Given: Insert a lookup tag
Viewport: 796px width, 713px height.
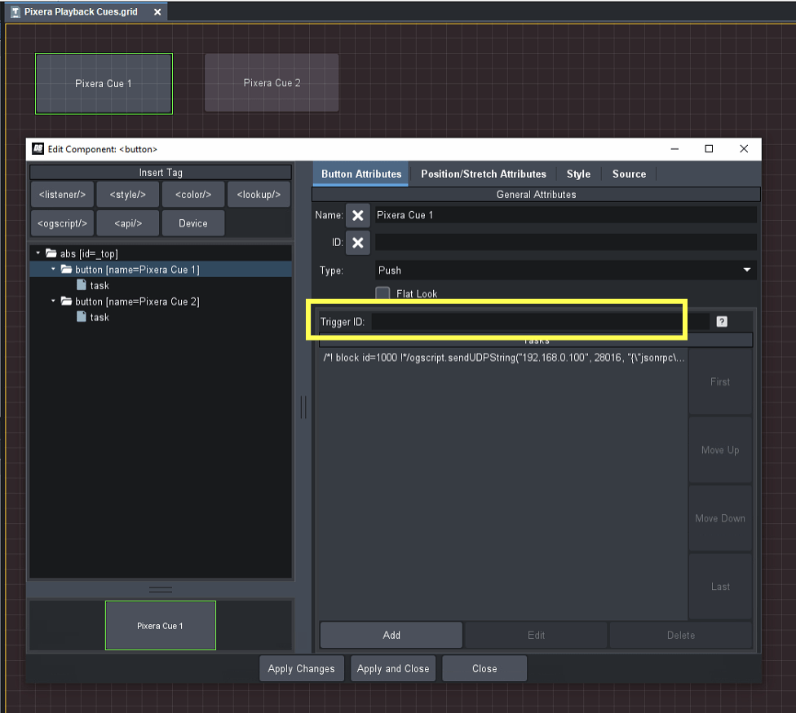Looking at the screenshot, I should pos(259,194).
